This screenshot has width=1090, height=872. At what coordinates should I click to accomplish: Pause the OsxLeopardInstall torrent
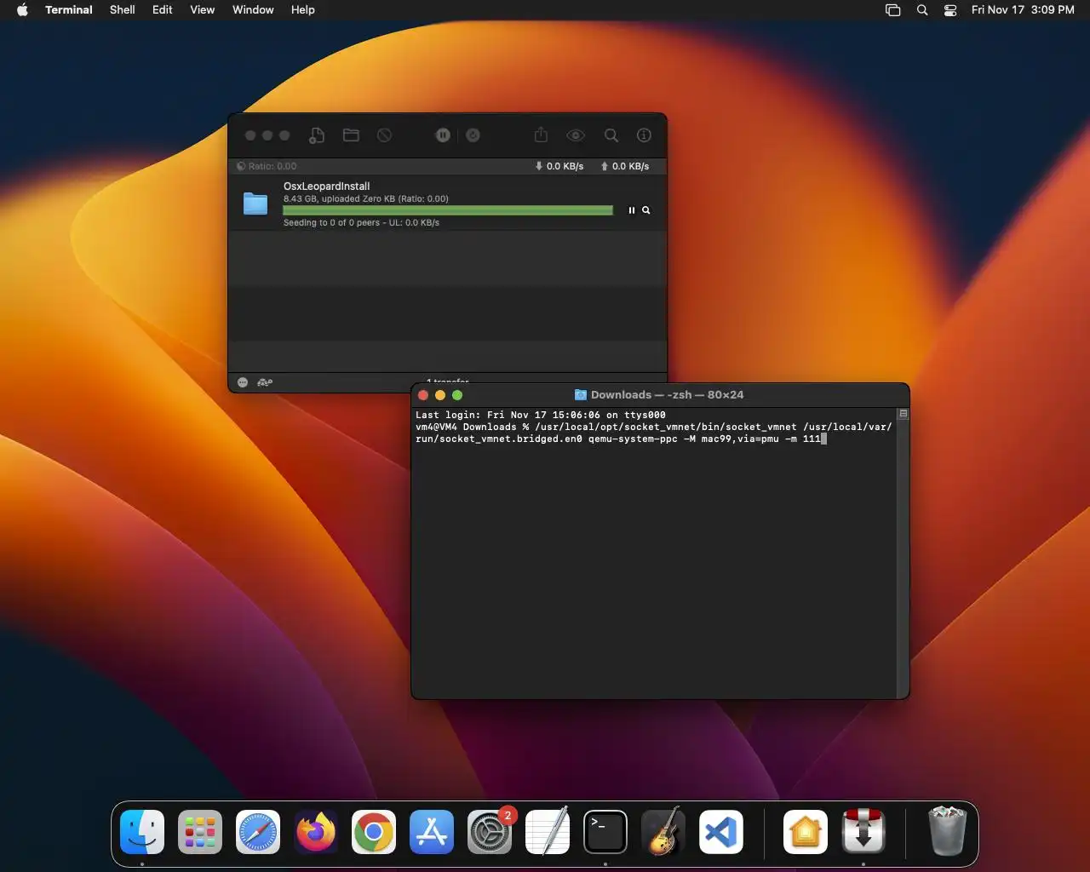[631, 210]
